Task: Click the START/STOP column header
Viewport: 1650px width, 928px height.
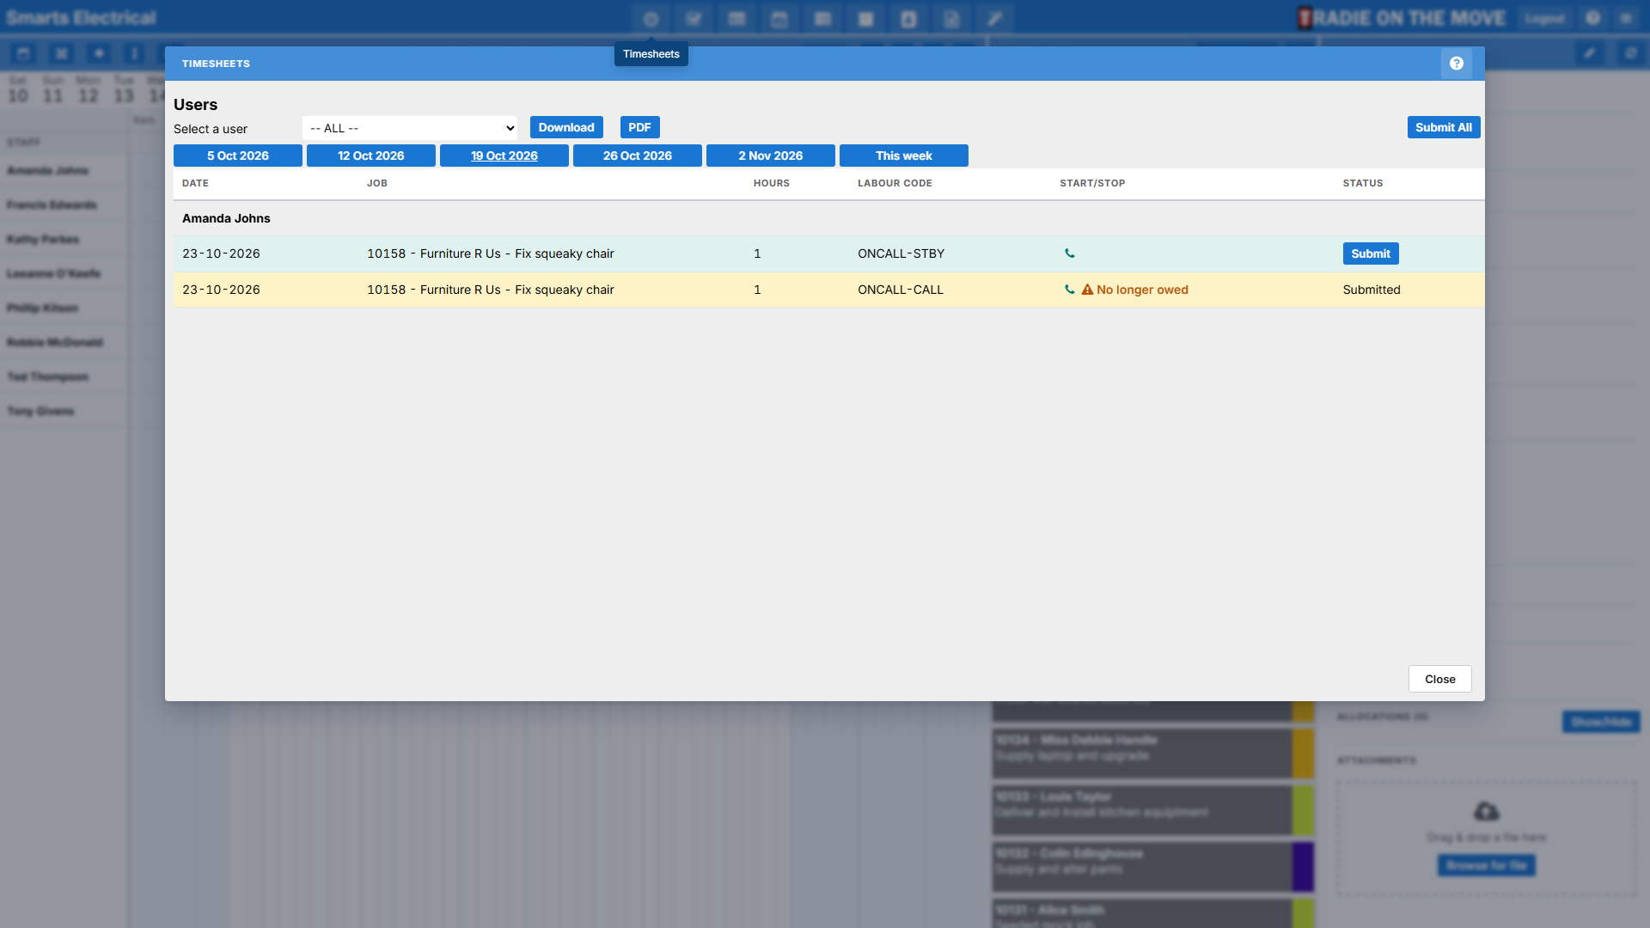Action: coord(1092,183)
